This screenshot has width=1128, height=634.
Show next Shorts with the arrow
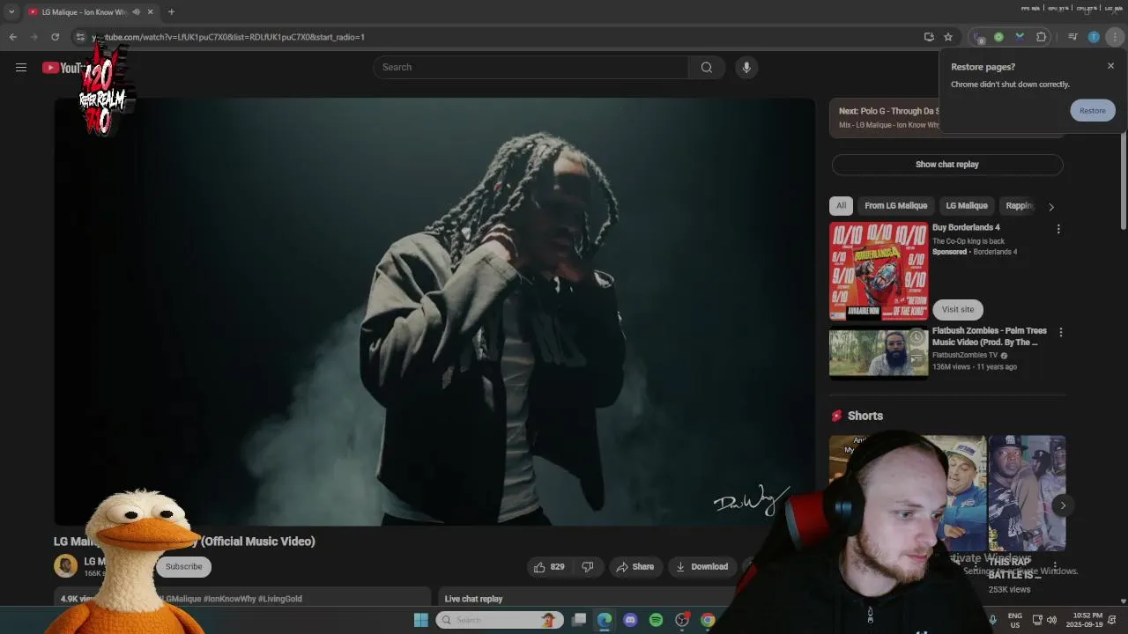pos(1063,505)
